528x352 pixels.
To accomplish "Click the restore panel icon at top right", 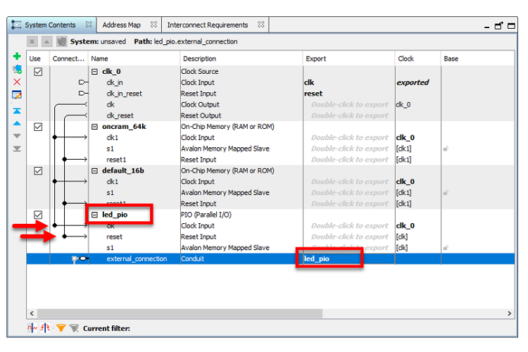I will (498, 25).
